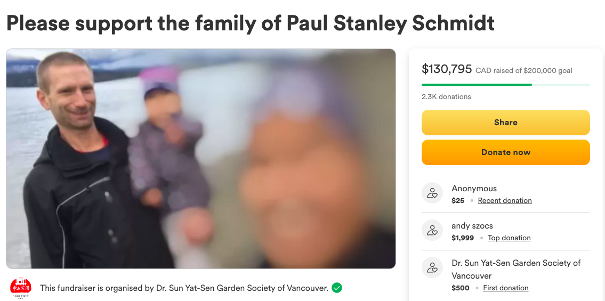Image resolution: width=605 pixels, height=301 pixels.
Task: Open the Recent donation link
Action: [x=505, y=201]
